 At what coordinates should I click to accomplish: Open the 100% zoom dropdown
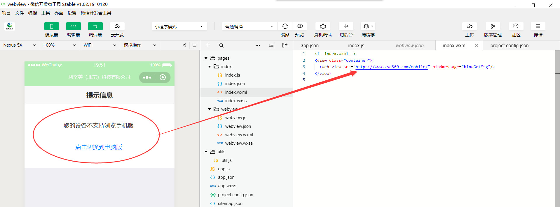(x=60, y=45)
